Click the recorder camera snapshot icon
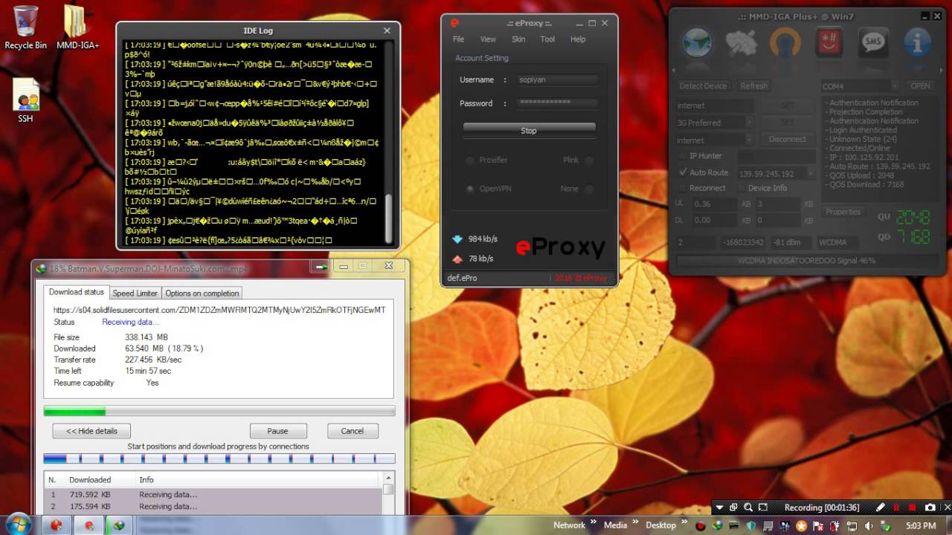 (x=930, y=508)
